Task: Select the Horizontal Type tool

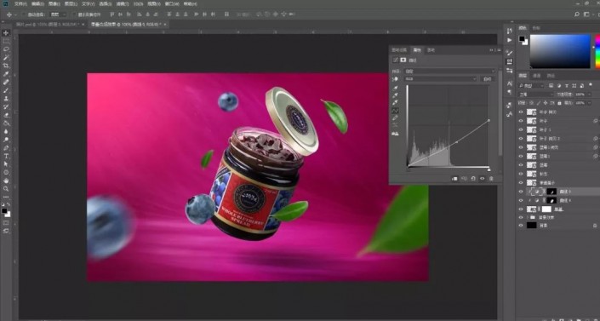Action: coord(6,156)
